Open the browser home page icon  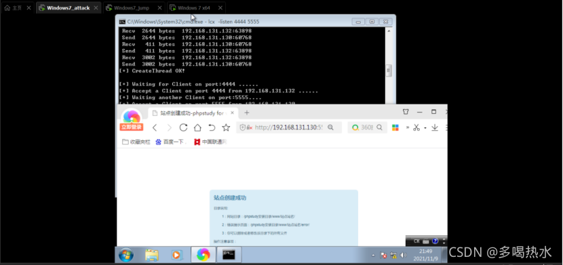click(197, 127)
